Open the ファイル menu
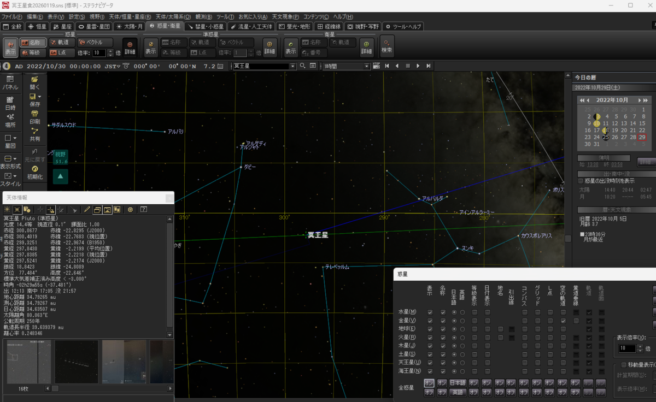656x402 pixels. 12,17
